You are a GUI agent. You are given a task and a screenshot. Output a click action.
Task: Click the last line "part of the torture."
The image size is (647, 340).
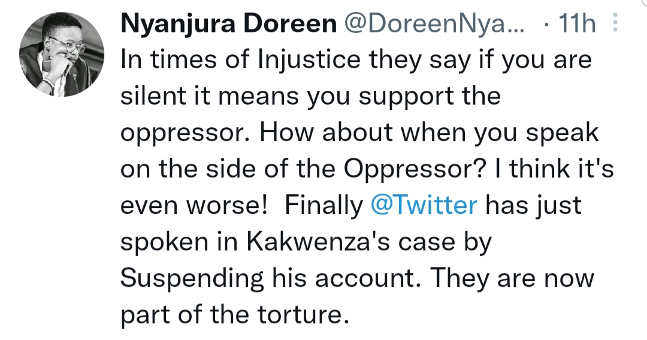point(234,315)
